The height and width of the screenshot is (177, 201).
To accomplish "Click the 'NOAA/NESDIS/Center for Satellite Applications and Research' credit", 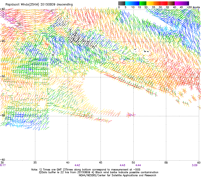I will point(117,175).
